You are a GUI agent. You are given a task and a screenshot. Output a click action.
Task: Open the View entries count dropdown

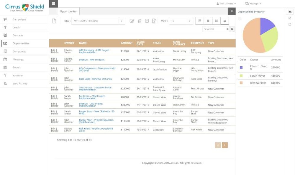(x=181, y=21)
